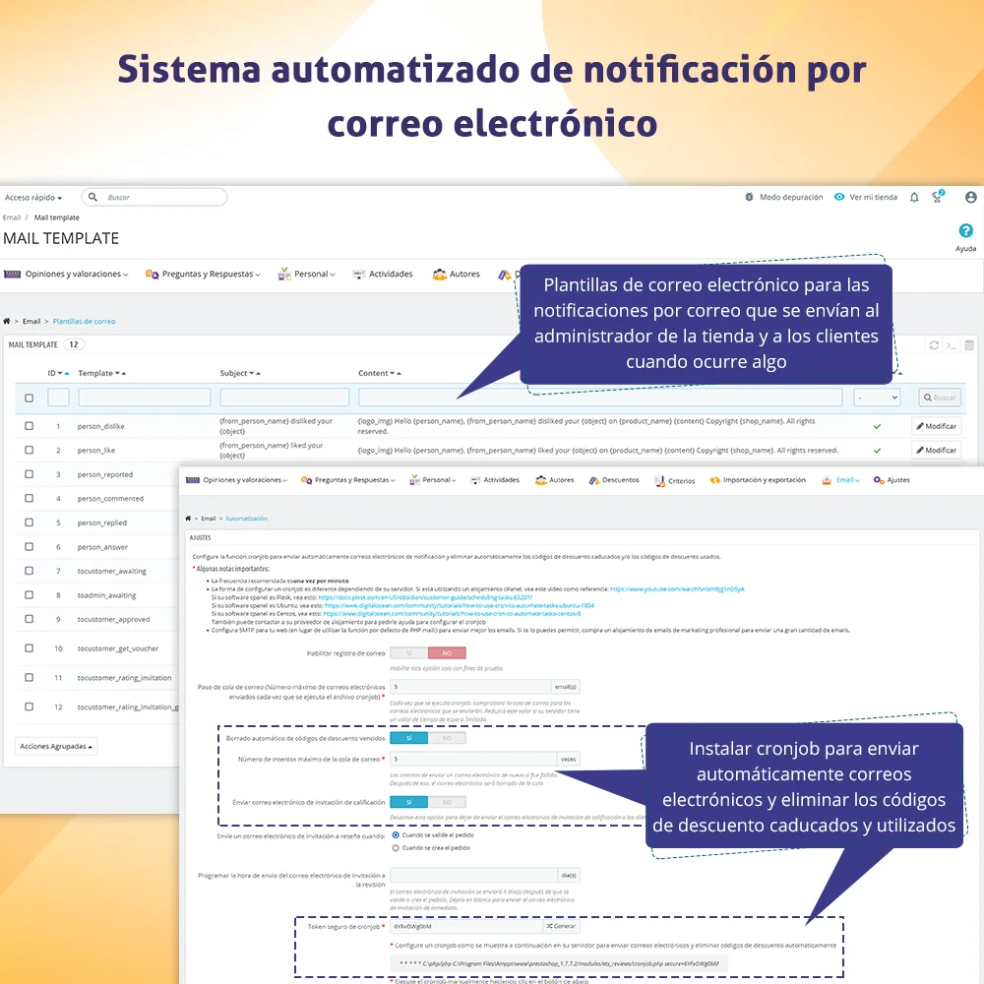Click the Buscar magnifier in the table toolbar
Image resolution: width=984 pixels, height=984 pixels.
coord(938,398)
